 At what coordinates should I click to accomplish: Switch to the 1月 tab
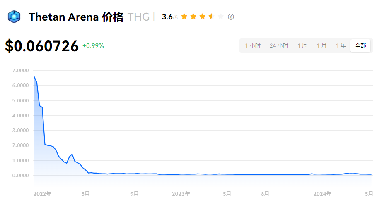tap(321, 45)
